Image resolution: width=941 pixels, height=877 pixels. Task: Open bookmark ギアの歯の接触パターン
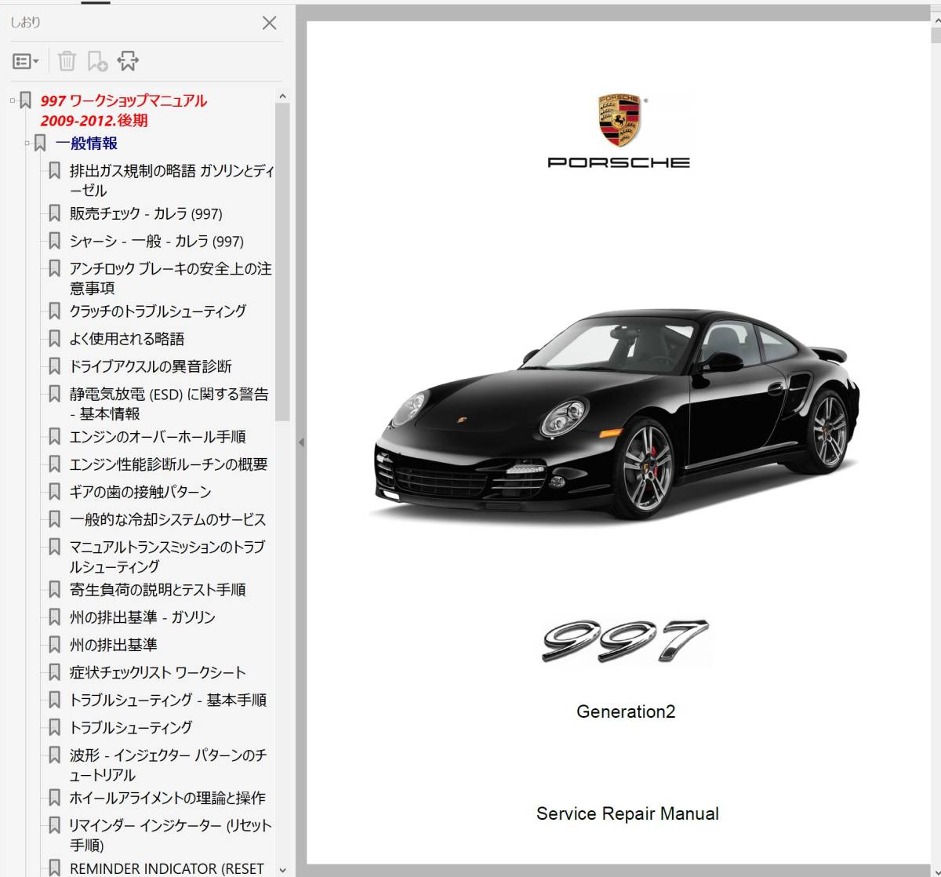pyautogui.click(x=140, y=492)
